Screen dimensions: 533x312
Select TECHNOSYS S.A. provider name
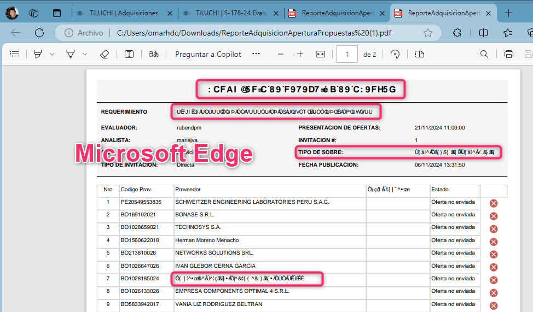coord(198,227)
